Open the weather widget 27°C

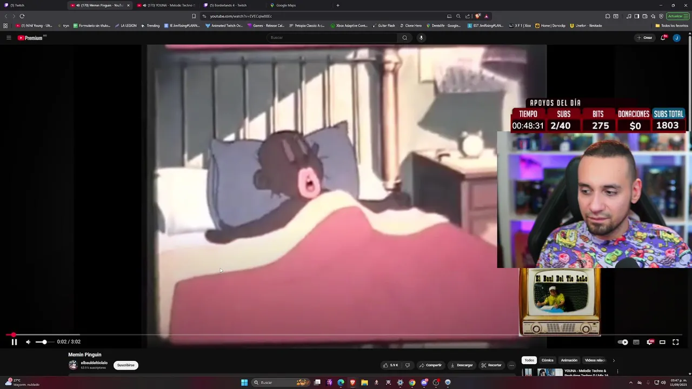22,383
